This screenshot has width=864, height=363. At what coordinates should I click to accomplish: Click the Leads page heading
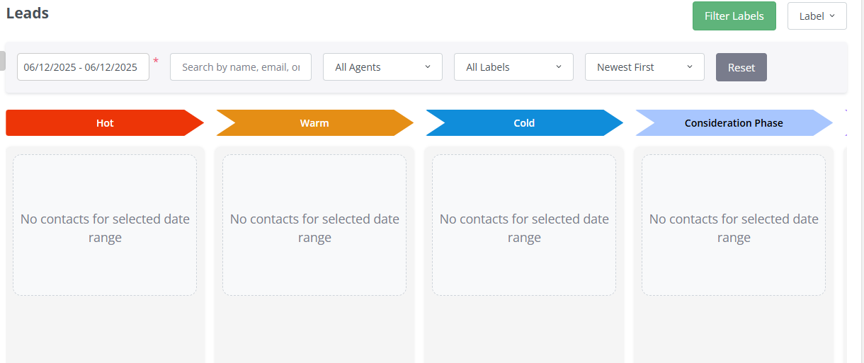tap(28, 13)
